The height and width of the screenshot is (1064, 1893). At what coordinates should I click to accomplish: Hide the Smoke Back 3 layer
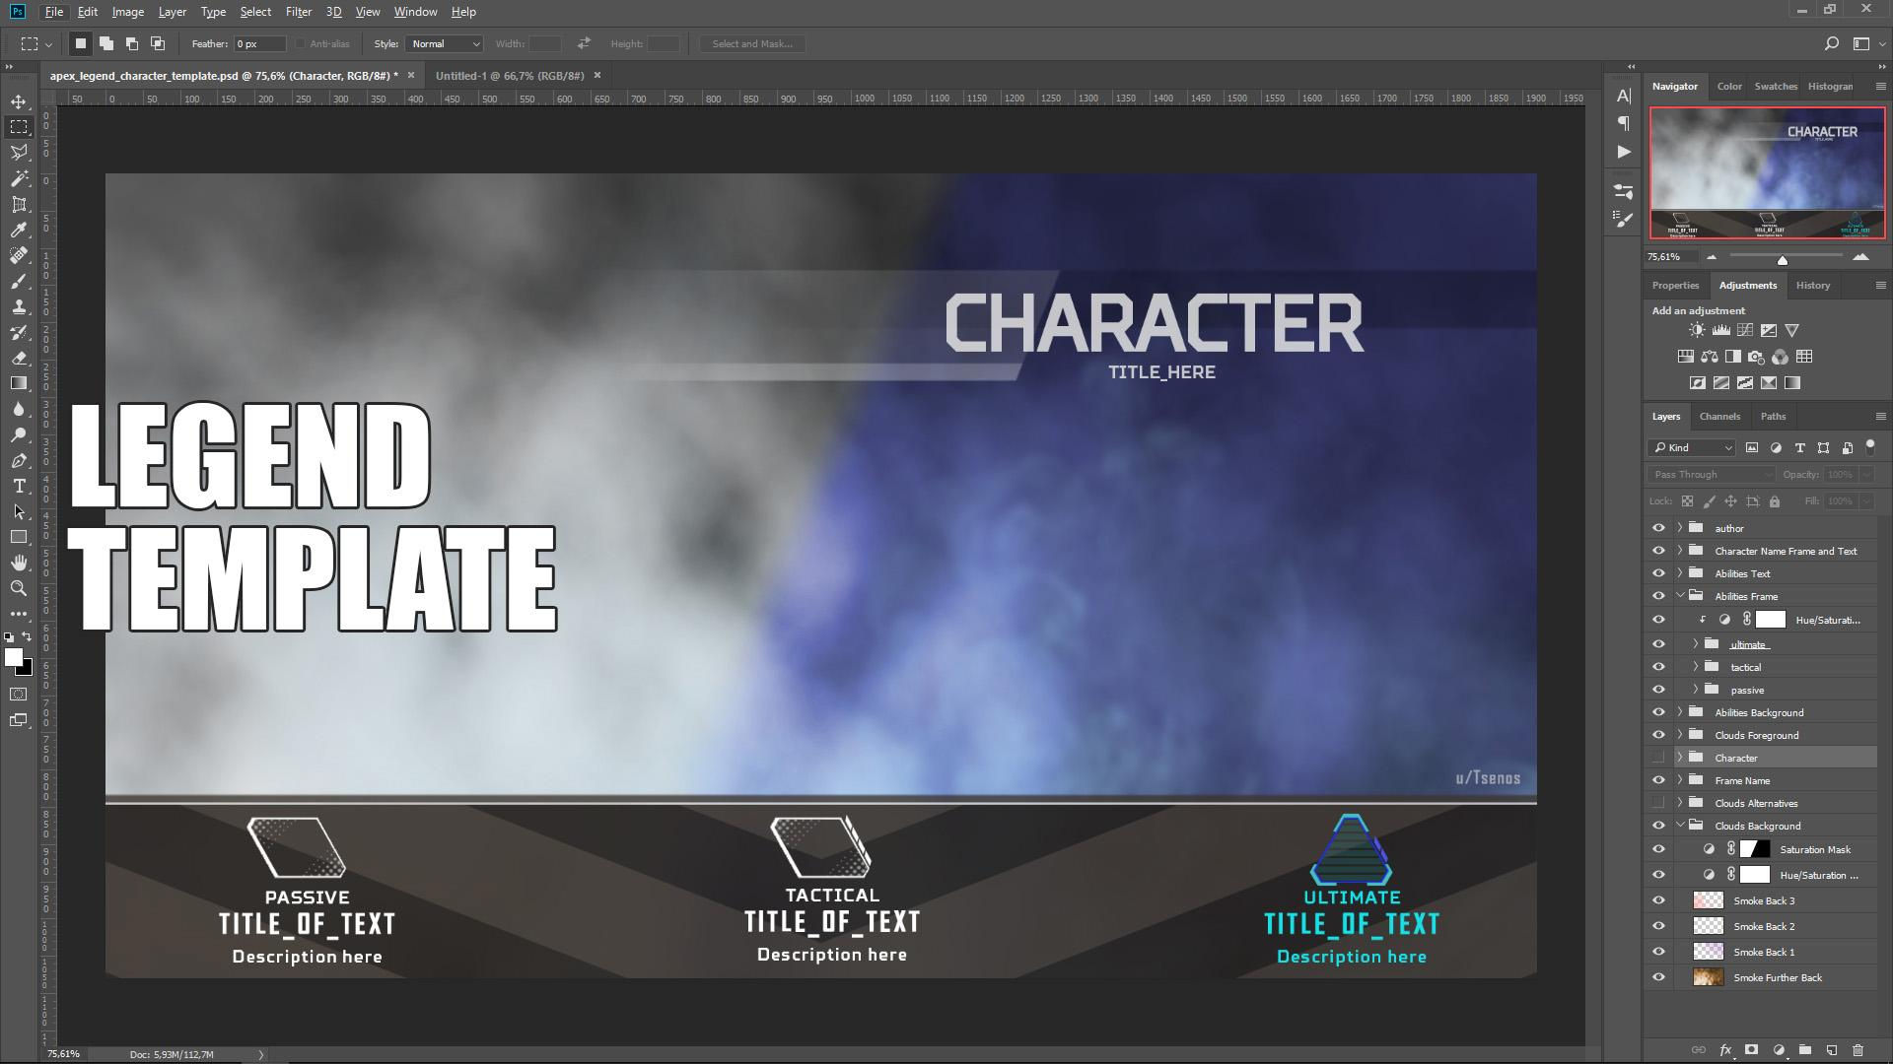coord(1658,900)
